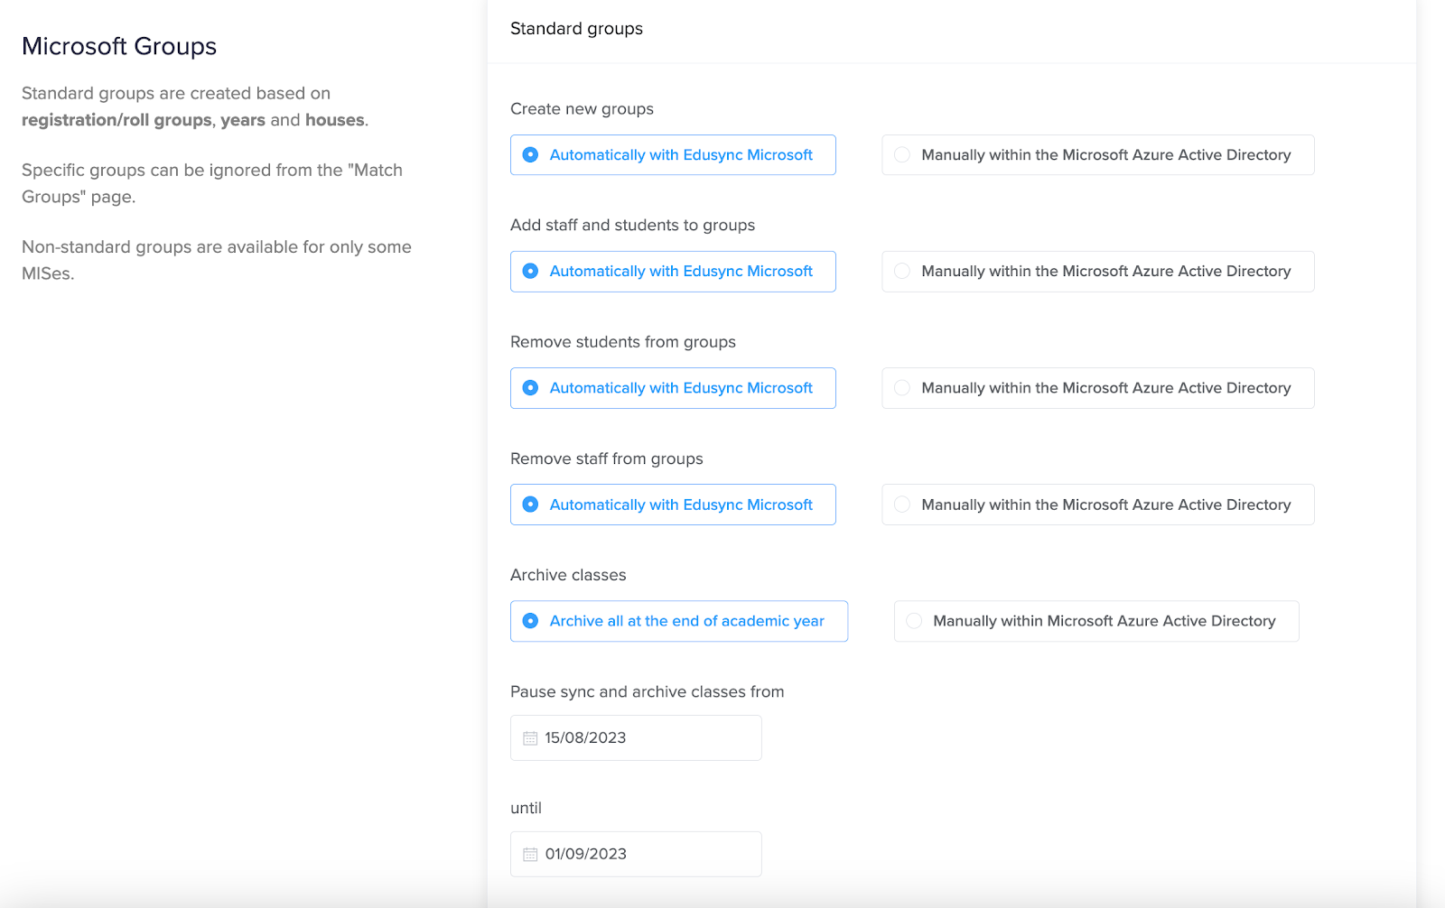
Task: Click the Standard groups heading
Action: pyautogui.click(x=576, y=28)
